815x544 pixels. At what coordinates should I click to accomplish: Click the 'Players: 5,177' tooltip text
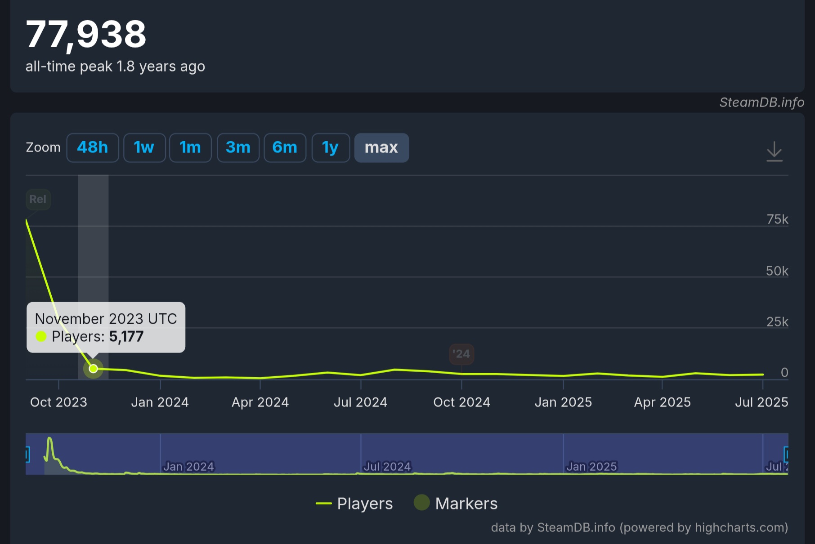point(98,336)
